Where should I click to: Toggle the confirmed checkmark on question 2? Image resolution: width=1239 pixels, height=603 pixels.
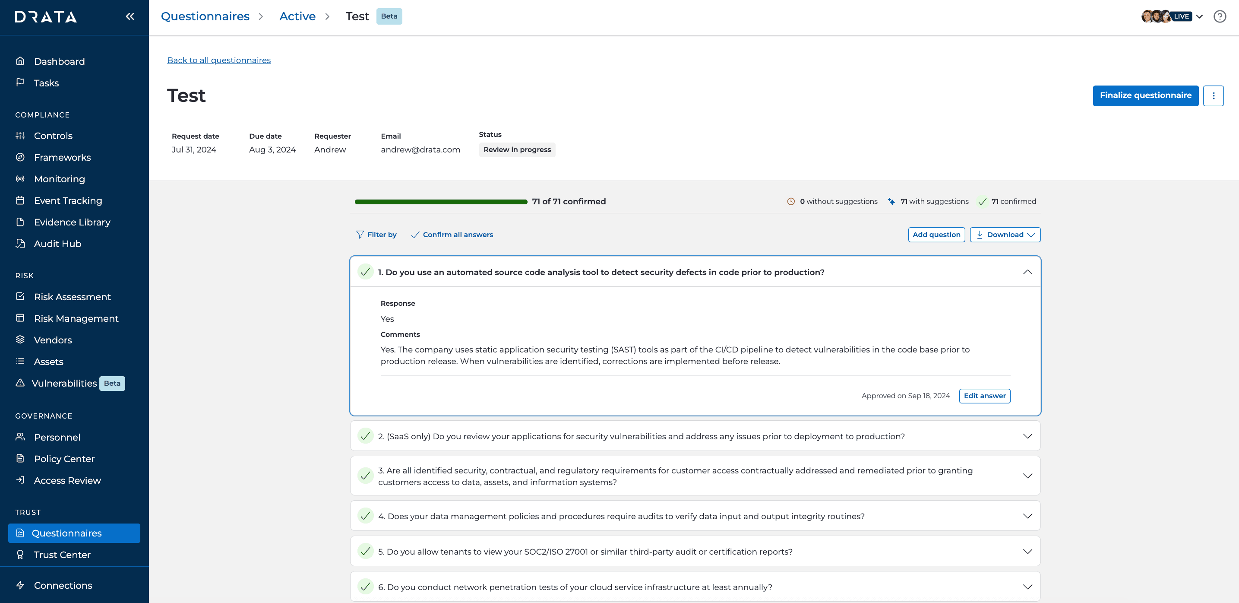366,436
